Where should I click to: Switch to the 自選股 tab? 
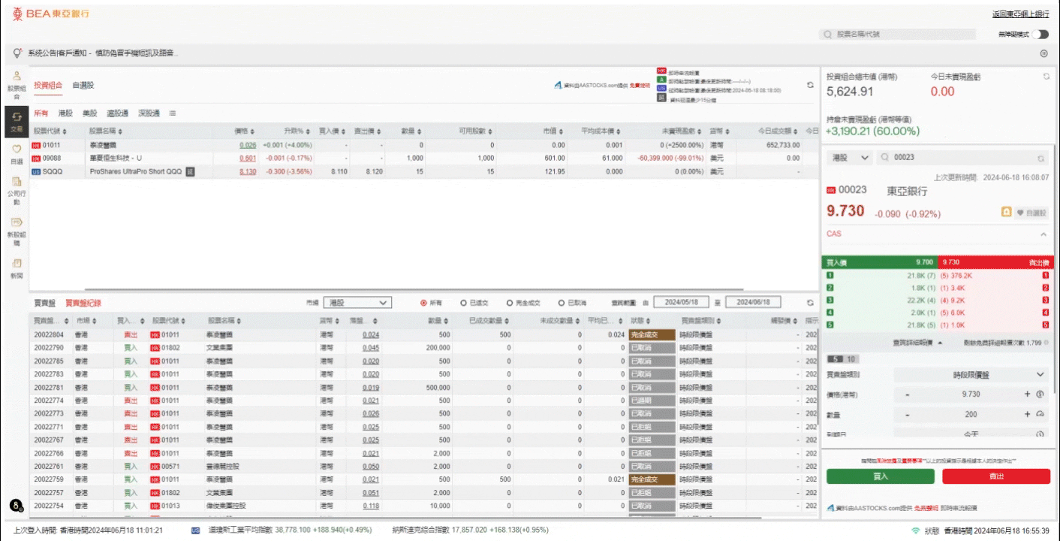83,85
